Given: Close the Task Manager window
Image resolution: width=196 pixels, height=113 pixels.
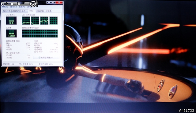Looking at the screenshot, I should pos(59,2).
